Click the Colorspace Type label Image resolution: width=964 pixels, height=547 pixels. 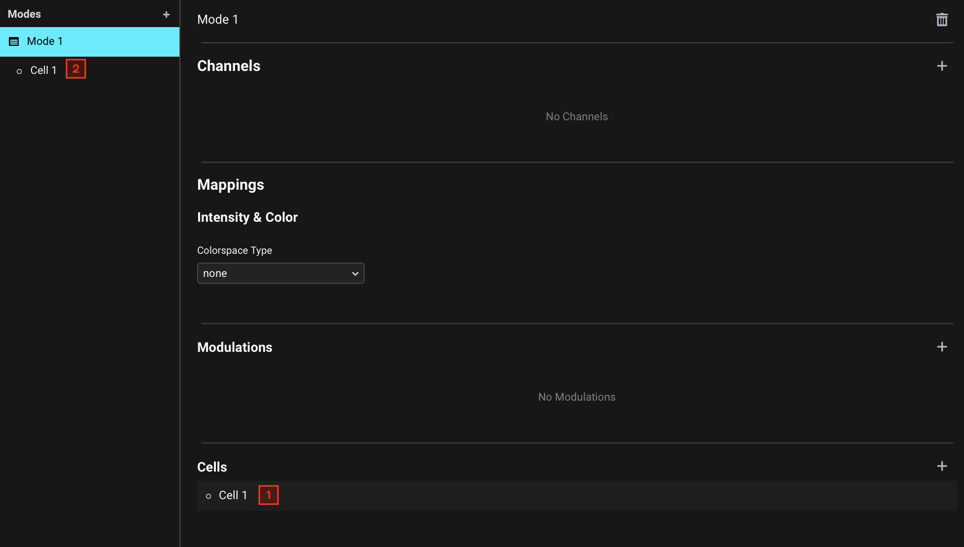tap(235, 250)
